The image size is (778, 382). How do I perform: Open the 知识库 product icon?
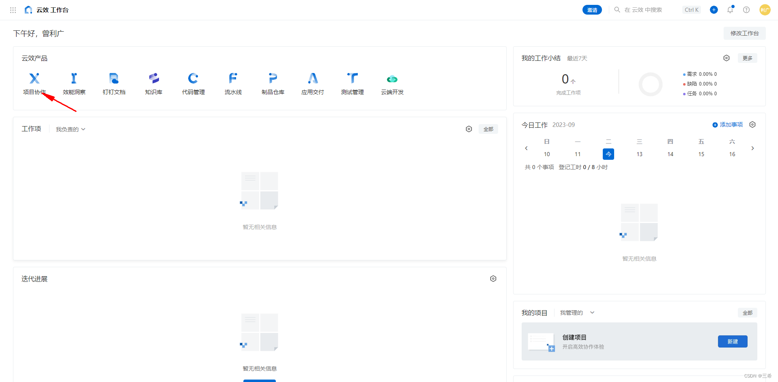pyautogui.click(x=154, y=78)
